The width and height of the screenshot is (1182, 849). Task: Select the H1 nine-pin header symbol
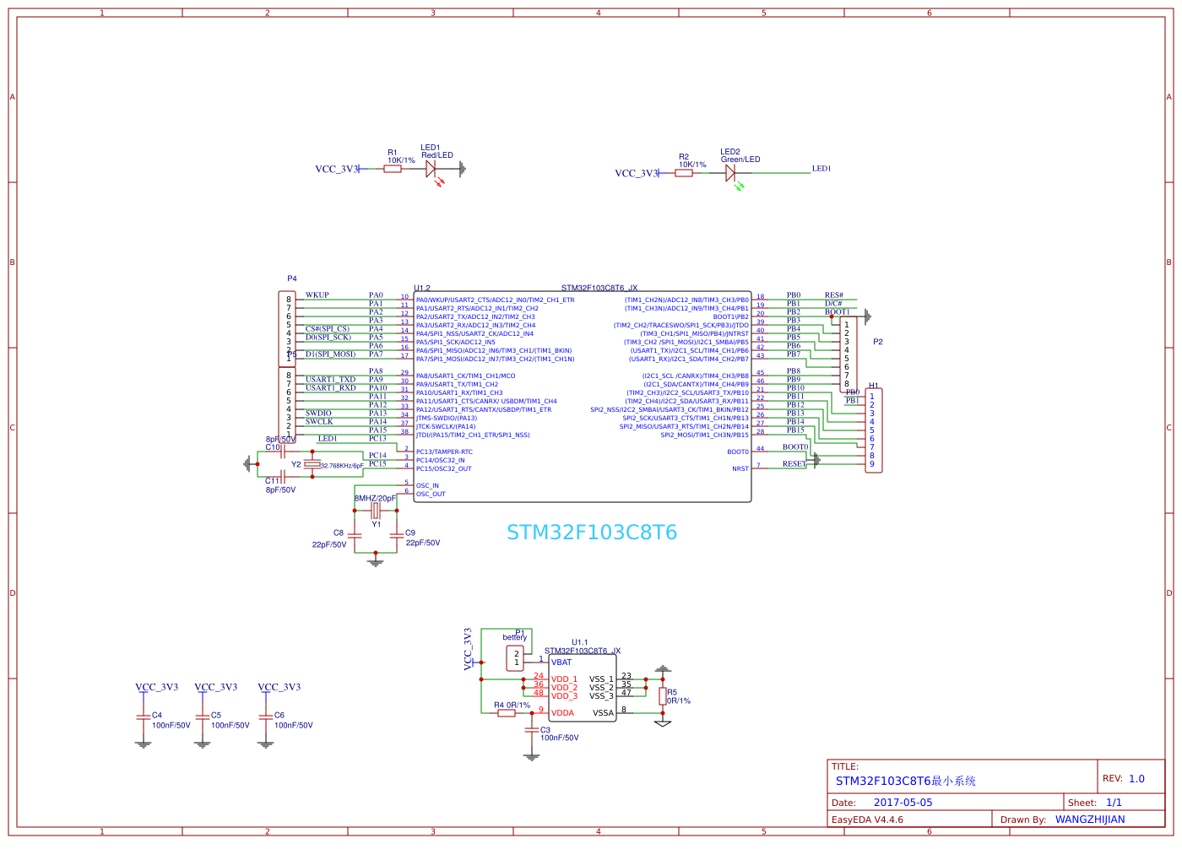(874, 430)
